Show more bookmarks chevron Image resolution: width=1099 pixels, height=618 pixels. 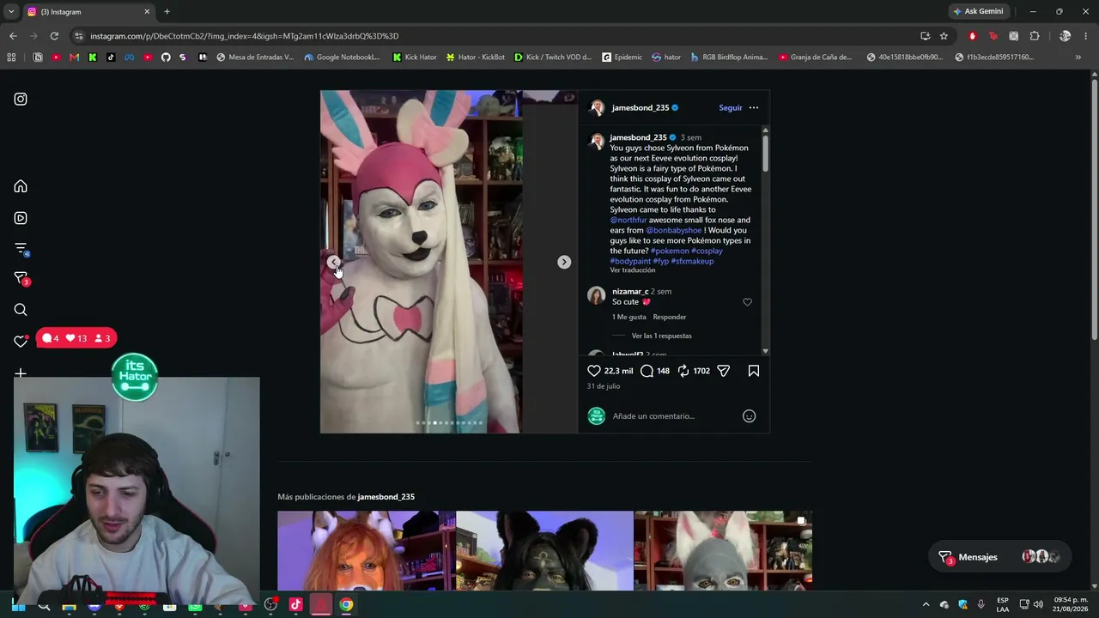[1078, 58]
